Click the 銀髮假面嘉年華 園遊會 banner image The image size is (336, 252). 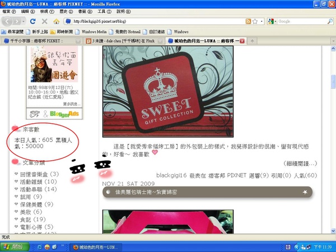point(54,64)
